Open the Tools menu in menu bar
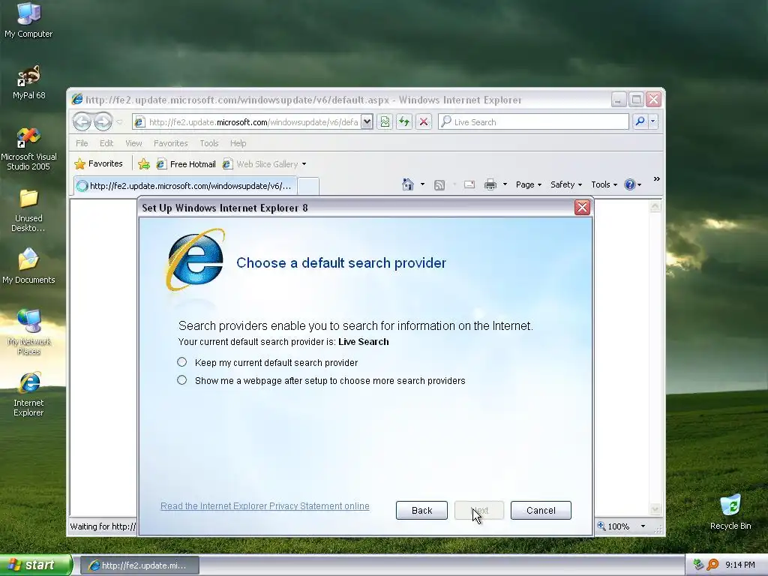 (208, 143)
